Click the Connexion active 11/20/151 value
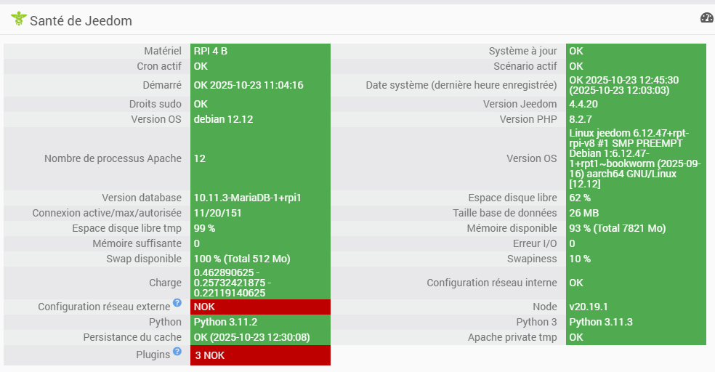 [x=218, y=213]
